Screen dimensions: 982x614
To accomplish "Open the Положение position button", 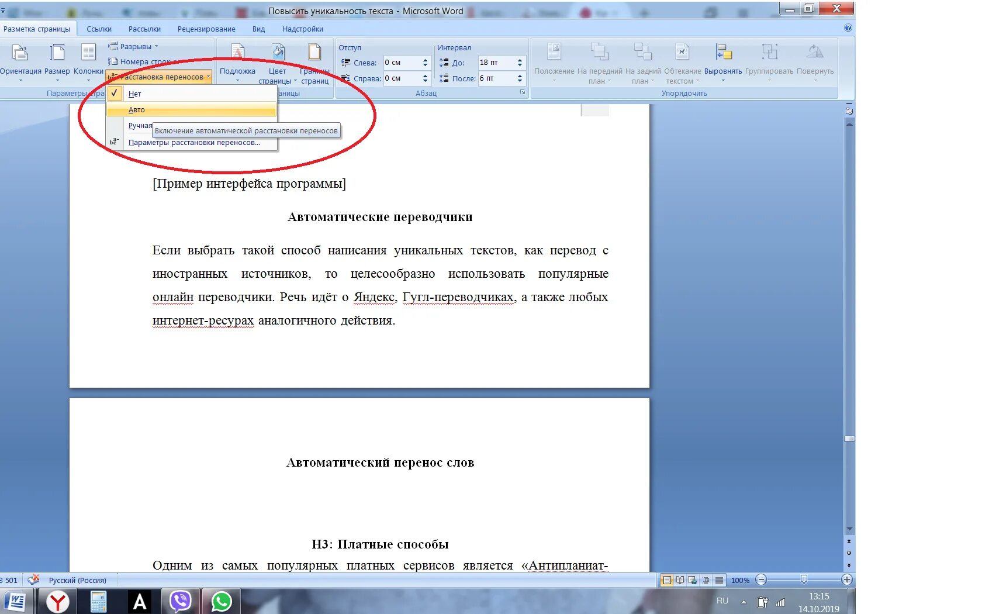I will [554, 62].
